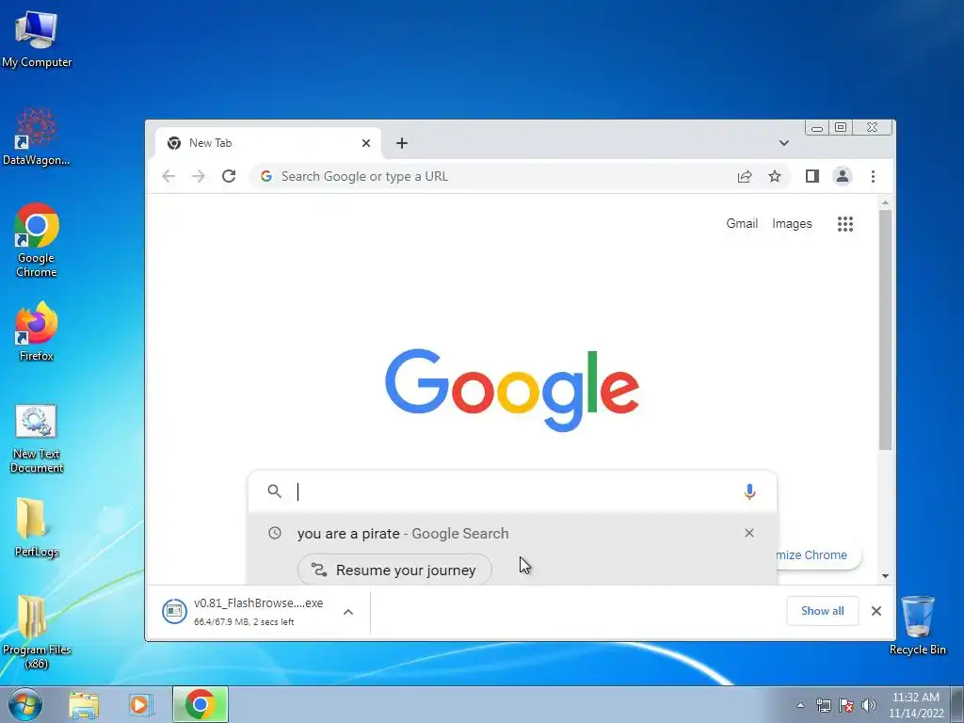Close the New Tab tab
The image size is (964, 723).
[366, 143]
